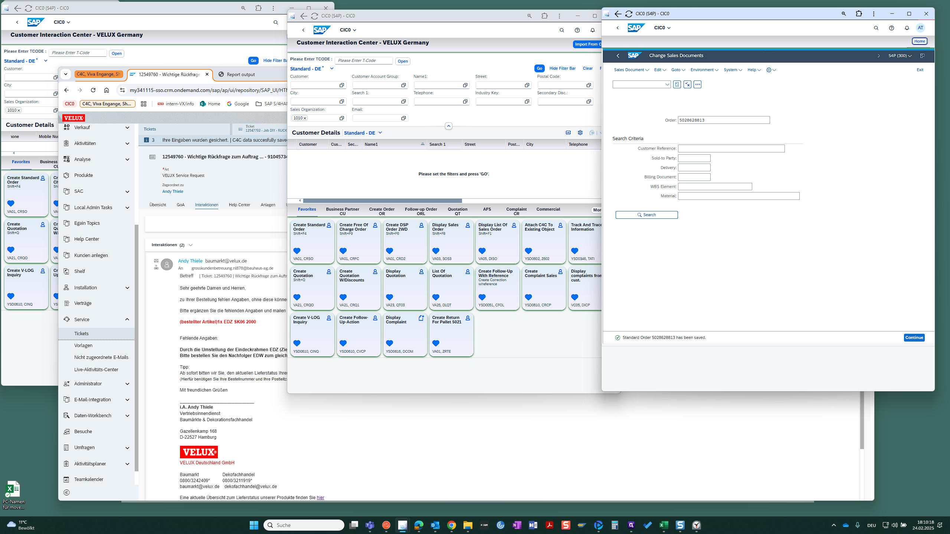
Task: Collapse the Service section in C4C sidebar
Action: (x=127, y=319)
